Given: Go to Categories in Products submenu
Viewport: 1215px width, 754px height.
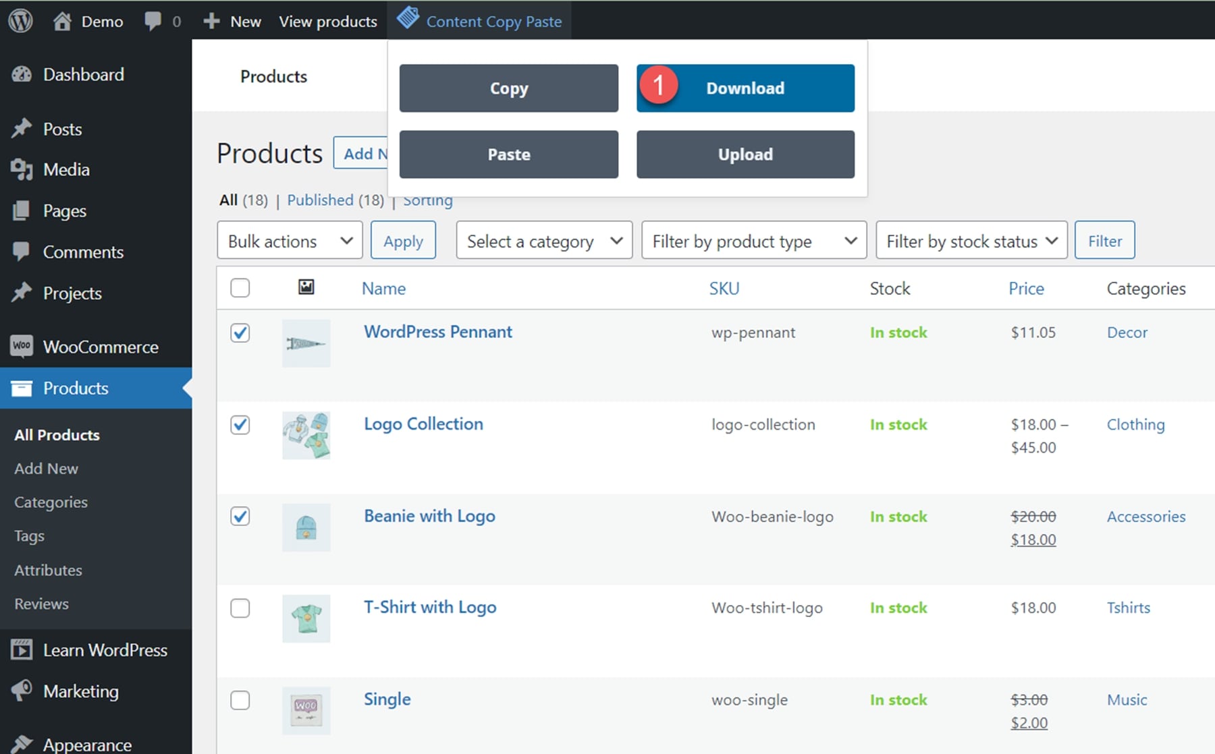Looking at the screenshot, I should pos(51,502).
